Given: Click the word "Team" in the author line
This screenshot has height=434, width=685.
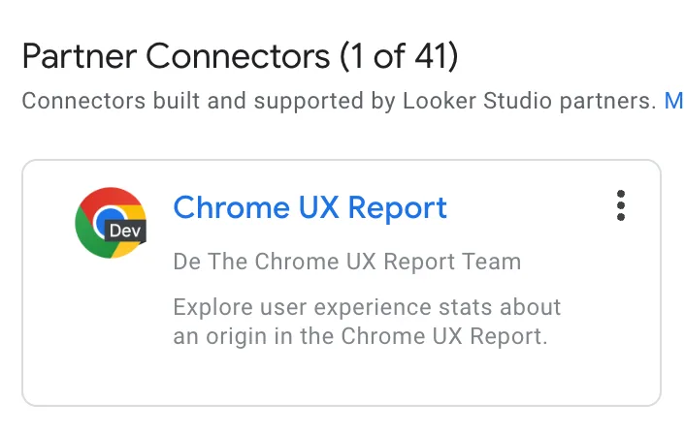Looking at the screenshot, I should [496, 262].
